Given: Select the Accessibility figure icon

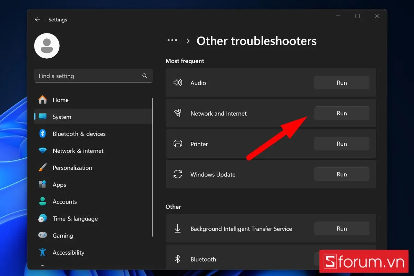Looking at the screenshot, I should 42,253.
